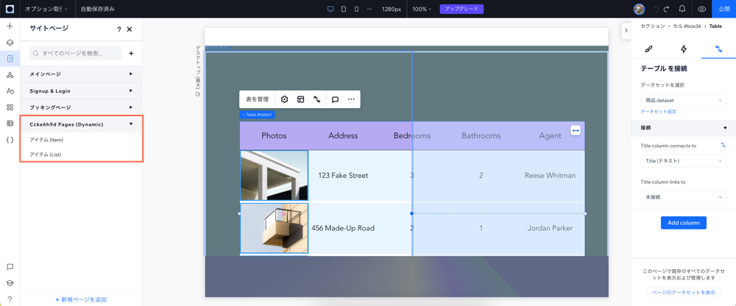Click connect to CMS icon in floating toolbar
The height and width of the screenshot is (306, 736).
(316, 99)
